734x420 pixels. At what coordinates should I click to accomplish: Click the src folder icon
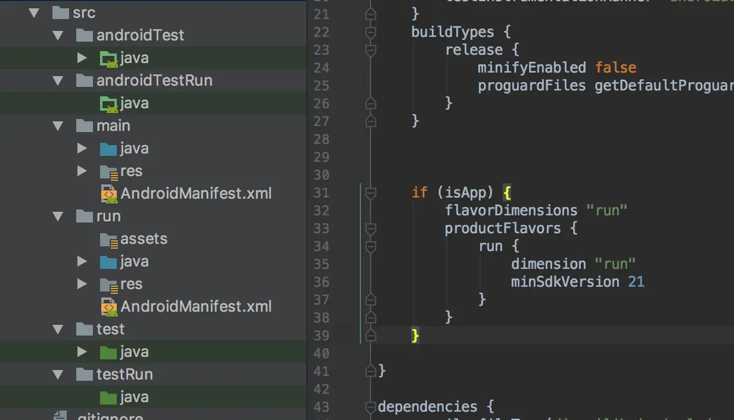pyautogui.click(x=61, y=12)
